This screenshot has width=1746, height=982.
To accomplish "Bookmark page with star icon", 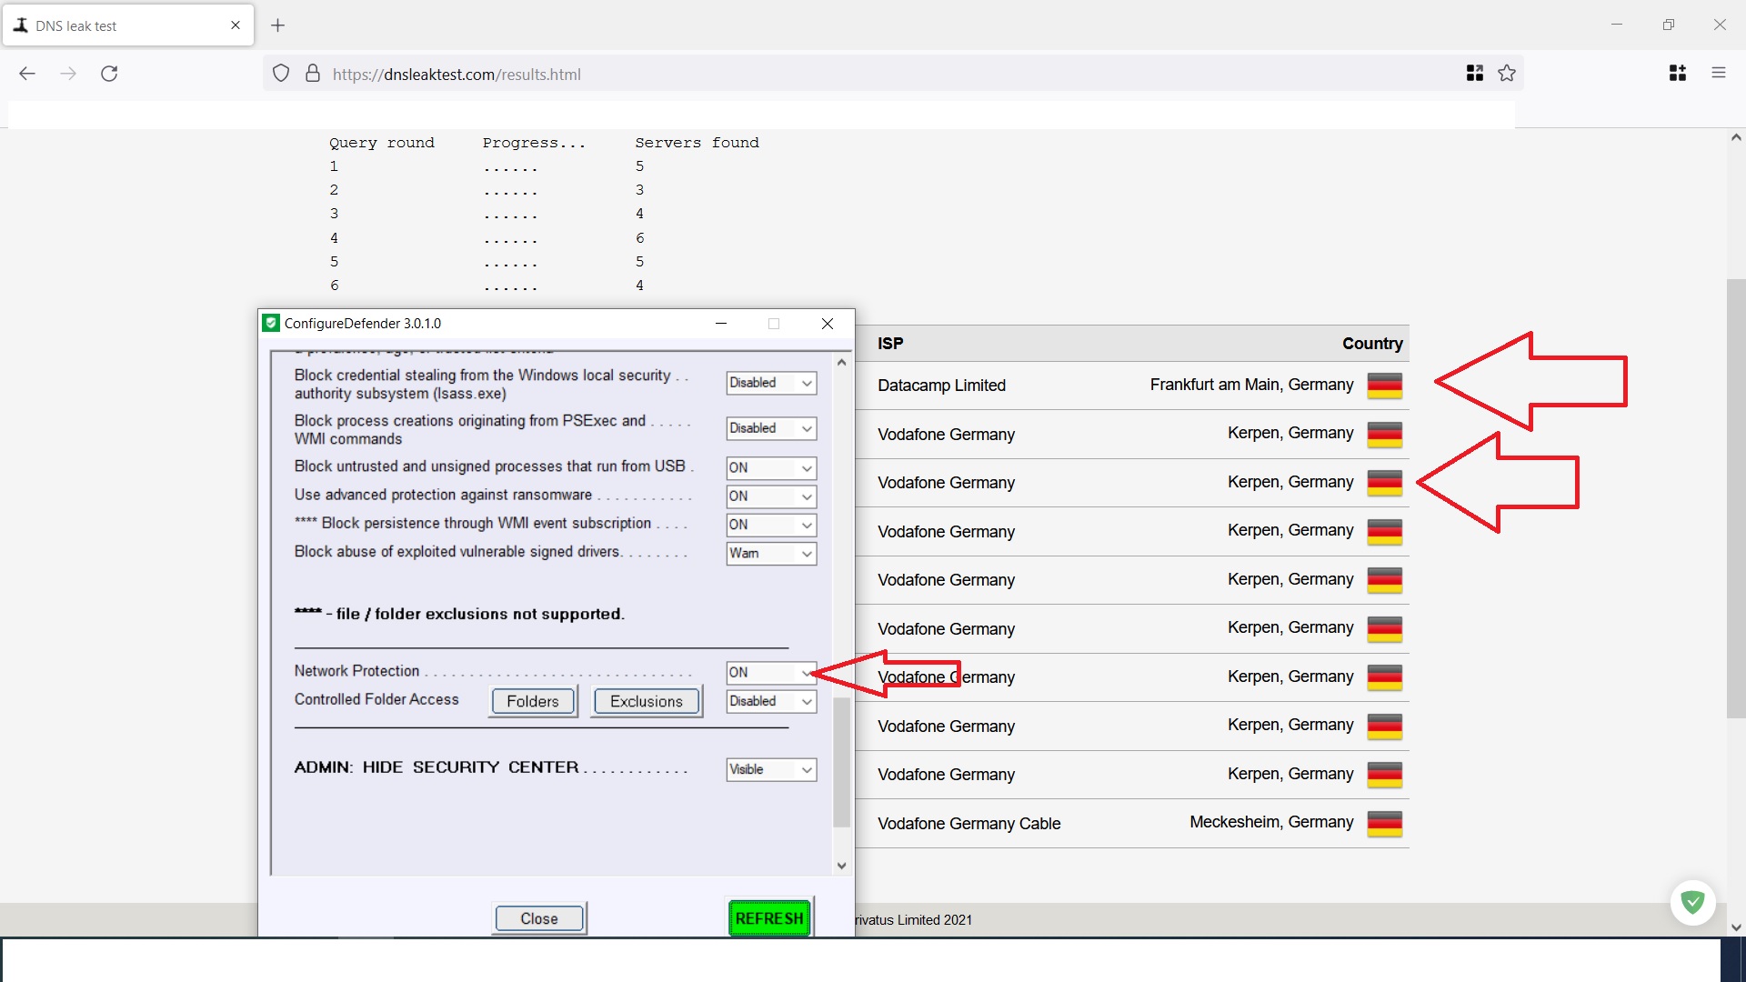I will (x=1507, y=74).
